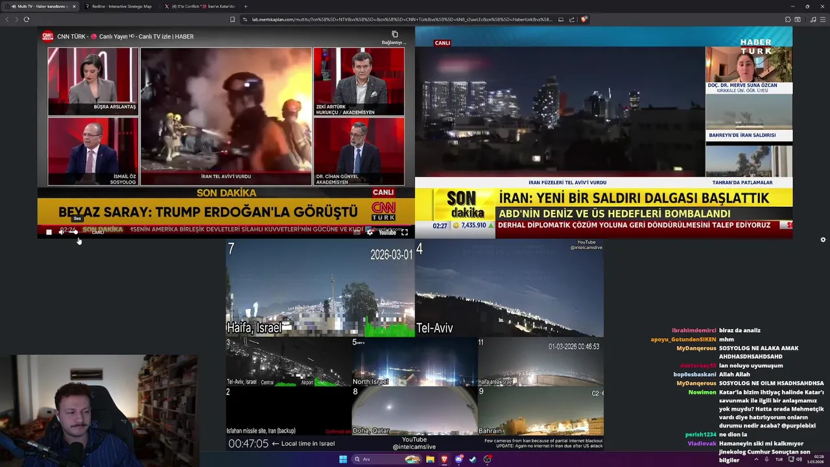Open File Explorer from taskbar
This screenshot has height=467, width=830.
(430, 459)
